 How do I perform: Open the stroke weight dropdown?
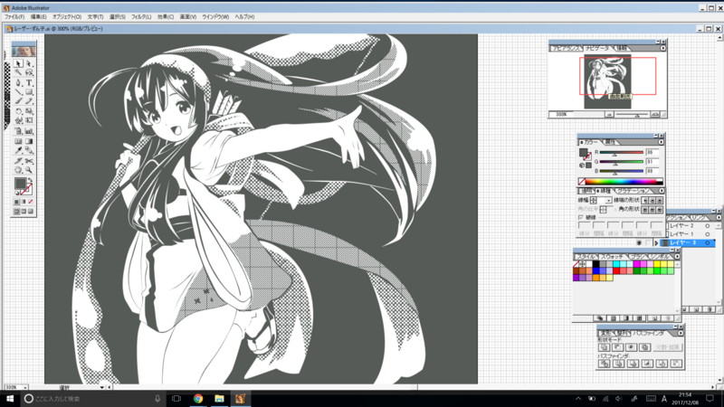[x=608, y=200]
